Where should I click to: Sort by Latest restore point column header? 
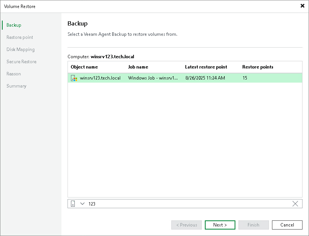(206, 67)
